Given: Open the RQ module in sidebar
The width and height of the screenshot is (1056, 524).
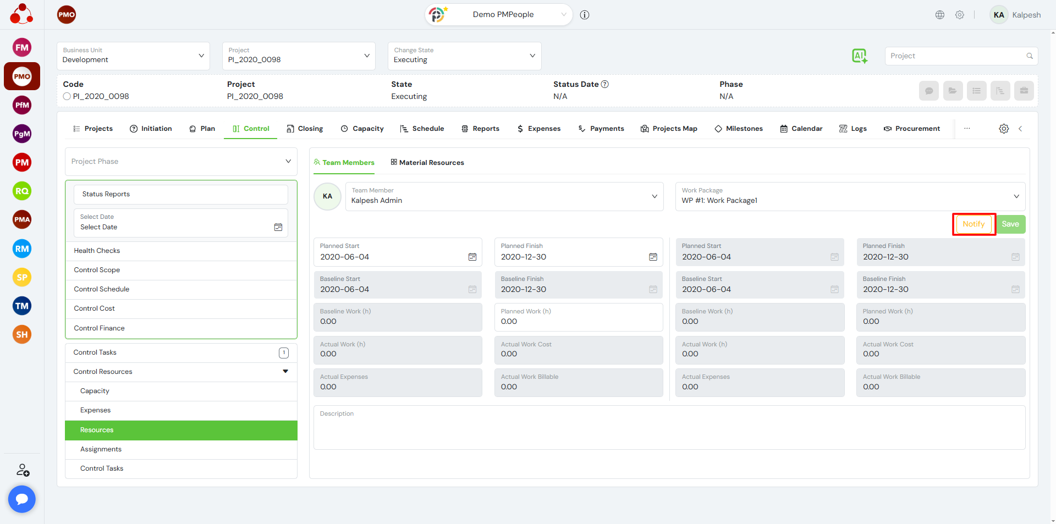Looking at the screenshot, I should (22, 191).
